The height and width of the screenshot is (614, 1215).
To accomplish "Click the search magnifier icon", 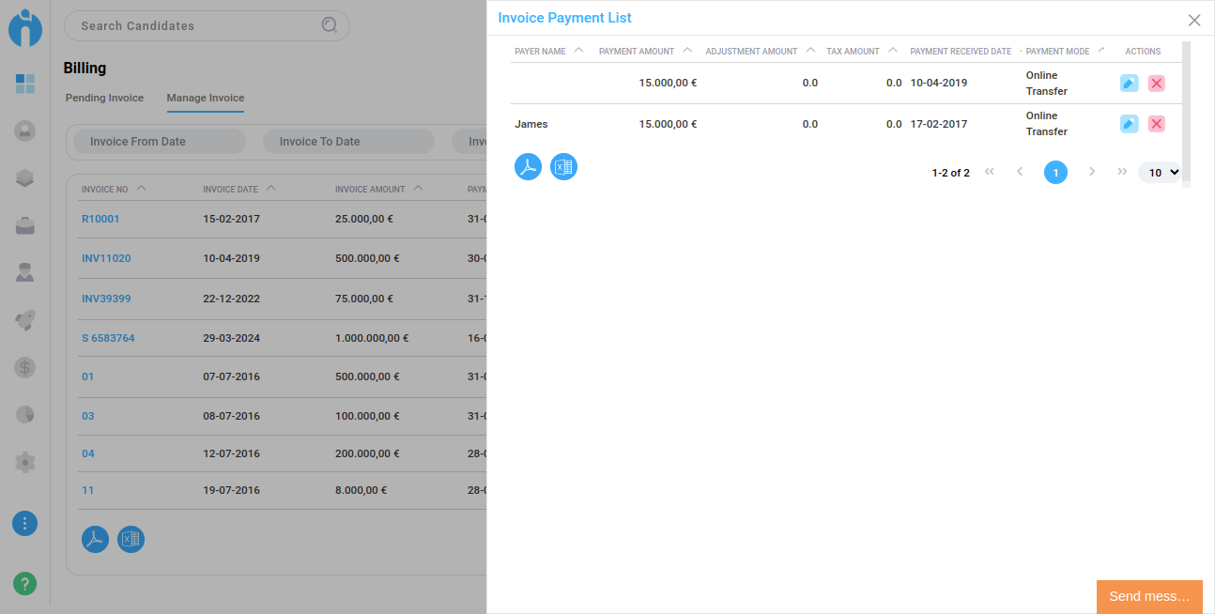I will tap(330, 25).
